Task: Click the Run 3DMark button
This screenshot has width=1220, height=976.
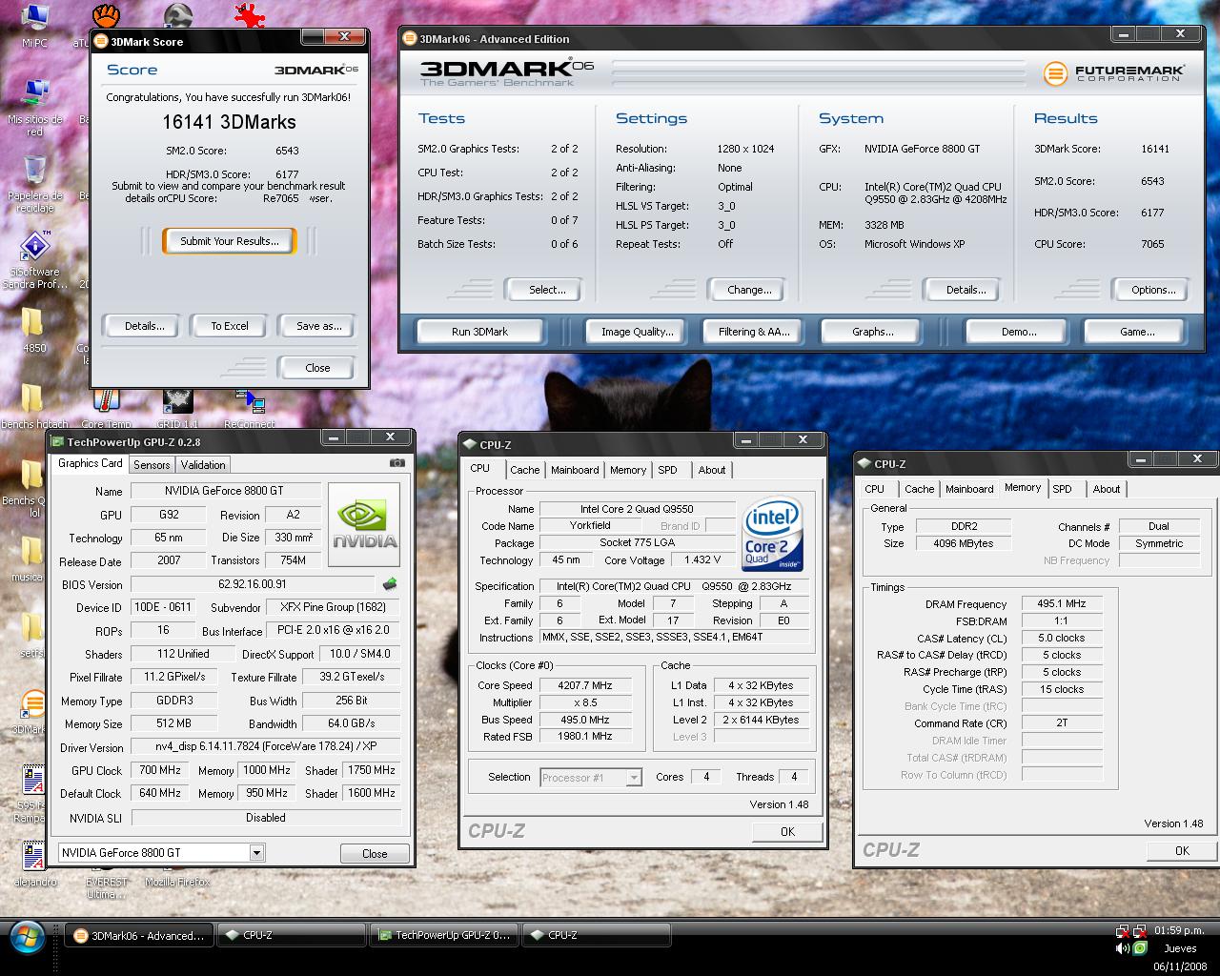Action: tap(479, 332)
